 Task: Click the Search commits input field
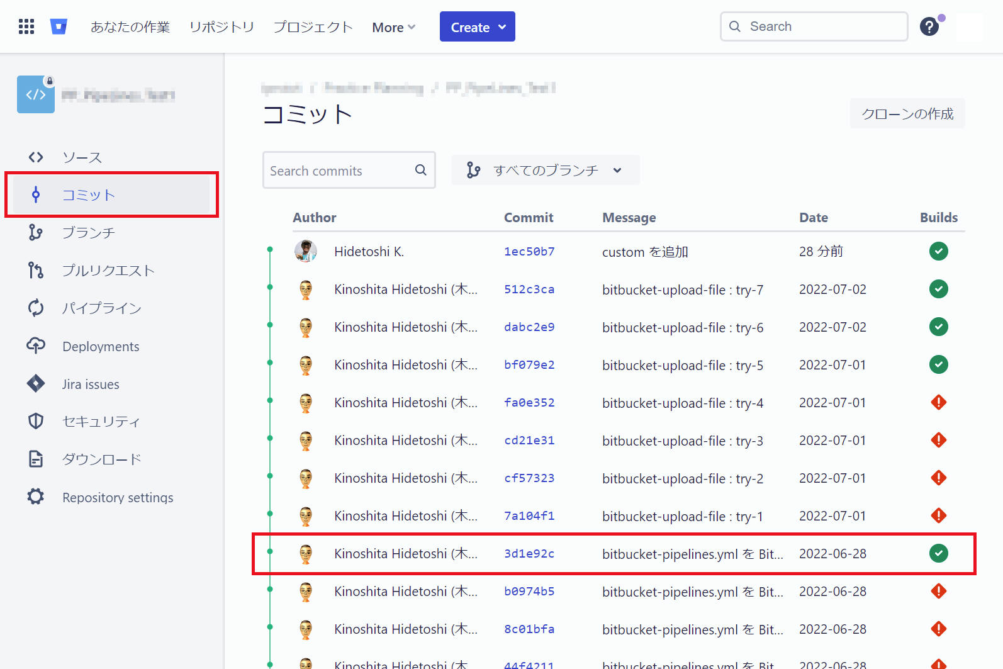pos(337,171)
